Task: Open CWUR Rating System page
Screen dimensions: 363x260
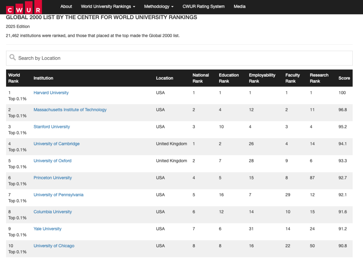Action: pyautogui.click(x=203, y=6)
